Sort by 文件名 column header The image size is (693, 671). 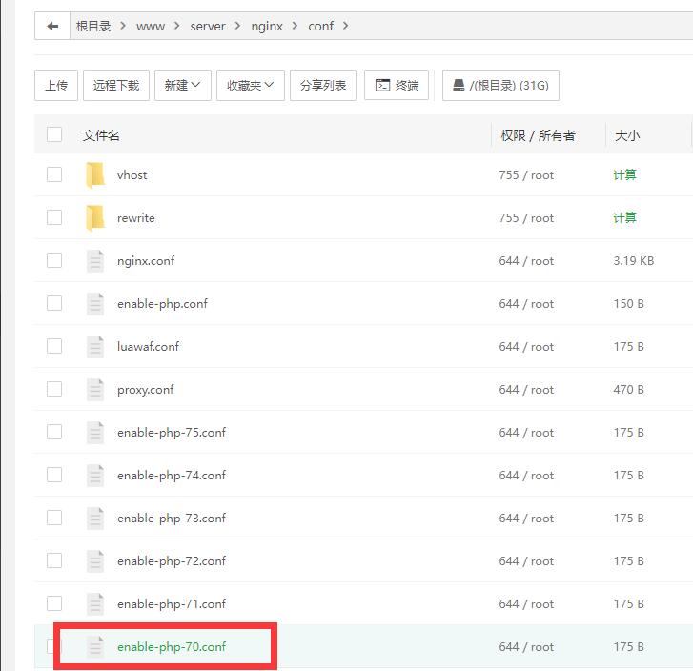tap(101, 135)
